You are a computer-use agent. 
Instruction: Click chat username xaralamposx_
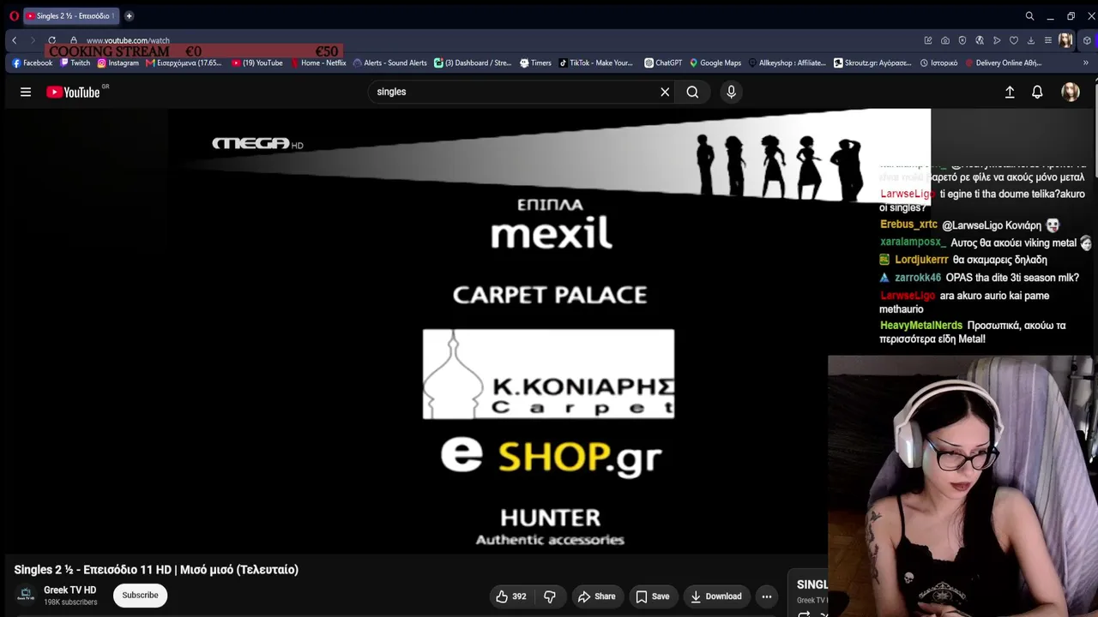[x=912, y=243]
